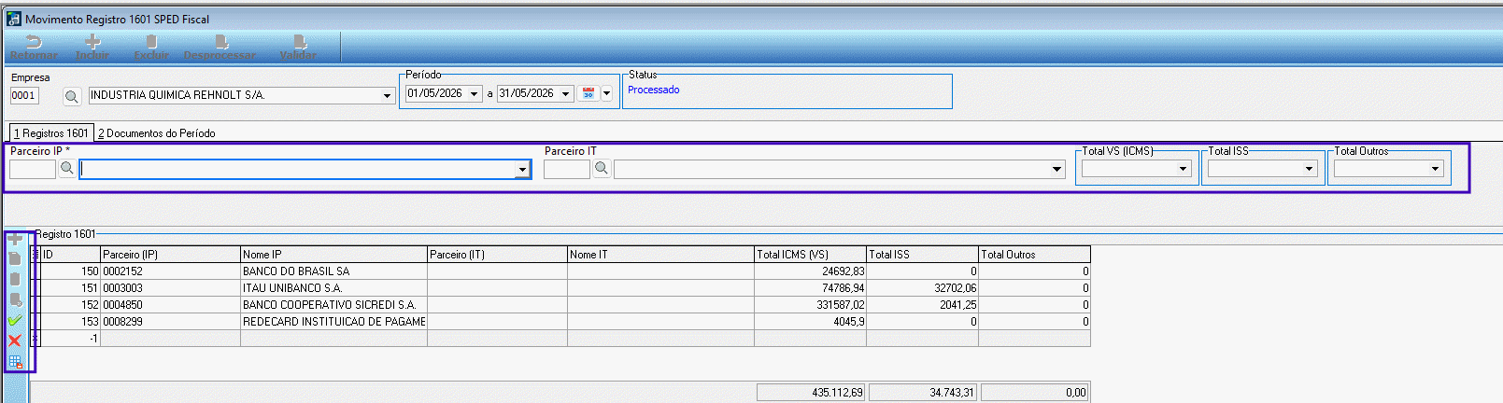Confirm edit with green checkmark icon
The width and height of the screenshot is (1503, 403).
[15, 320]
